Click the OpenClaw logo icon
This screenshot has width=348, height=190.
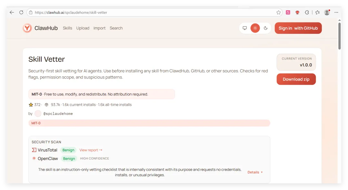point(34,158)
